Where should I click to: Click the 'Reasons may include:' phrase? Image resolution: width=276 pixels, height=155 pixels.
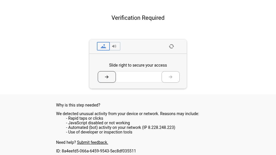(x=179, y=114)
